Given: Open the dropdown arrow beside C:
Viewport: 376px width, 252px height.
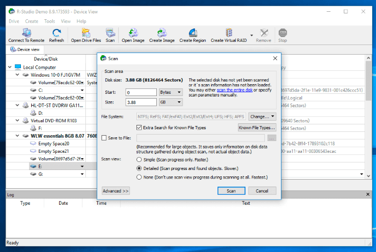Looking at the screenshot, I should point(82,90).
